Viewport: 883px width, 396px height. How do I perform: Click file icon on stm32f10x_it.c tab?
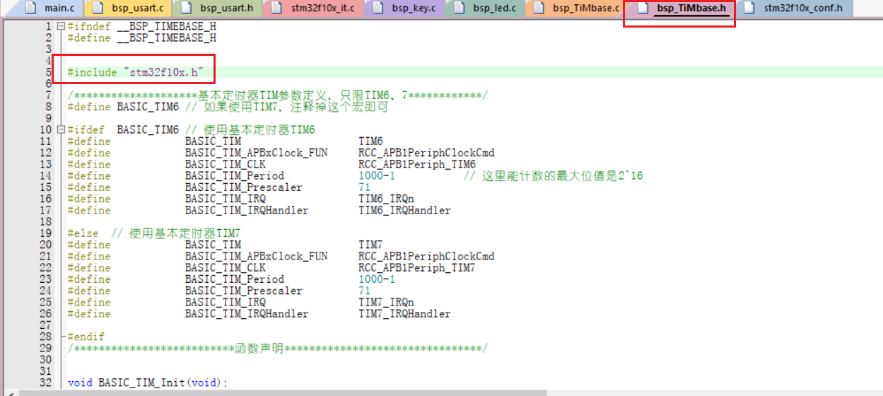click(x=277, y=8)
